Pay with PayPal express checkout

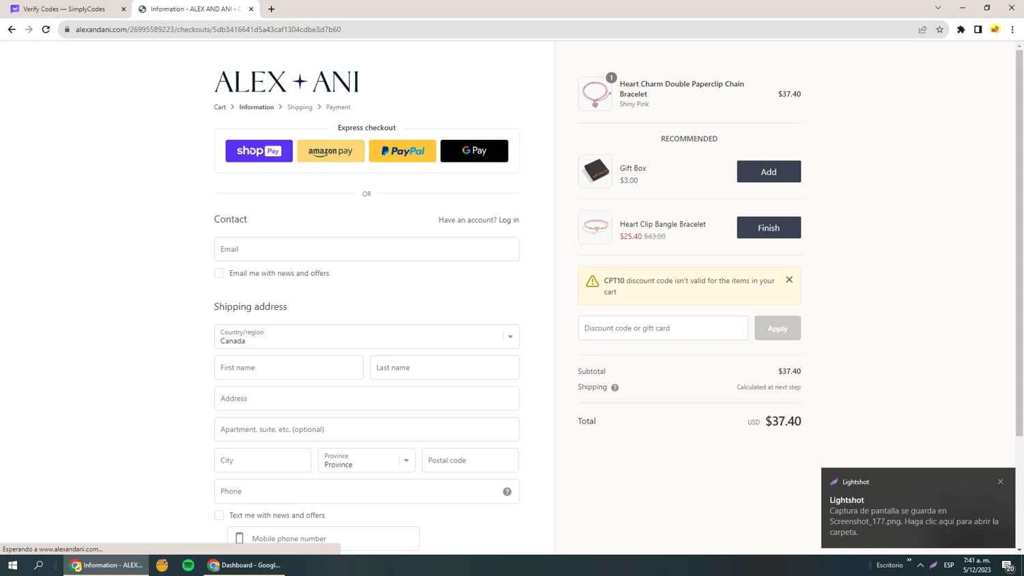coord(402,151)
